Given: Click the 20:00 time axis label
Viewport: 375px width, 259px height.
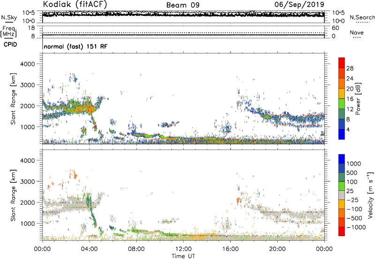Looking at the screenshot, I should click(x=277, y=249).
